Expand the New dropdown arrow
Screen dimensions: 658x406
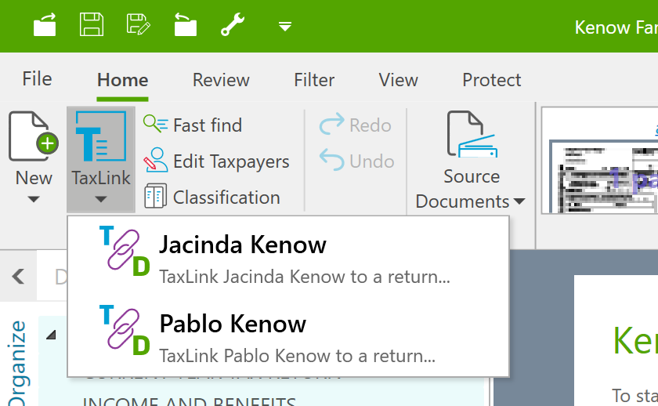pyautogui.click(x=34, y=199)
